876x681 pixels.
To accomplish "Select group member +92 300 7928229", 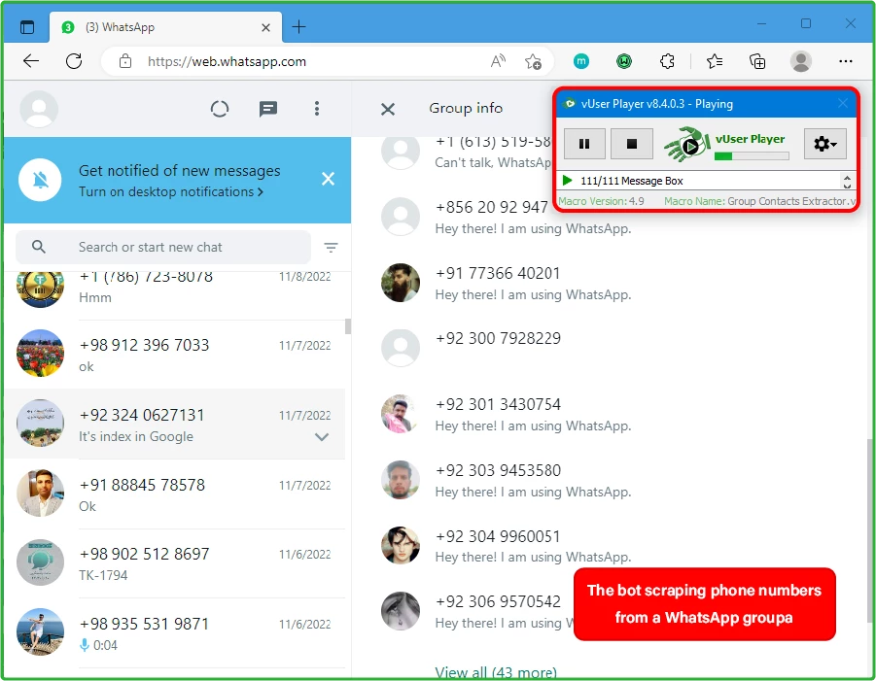I will click(x=611, y=349).
